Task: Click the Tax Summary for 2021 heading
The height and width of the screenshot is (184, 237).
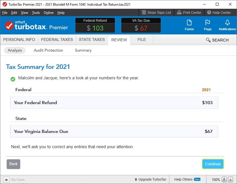Action: 38,67
